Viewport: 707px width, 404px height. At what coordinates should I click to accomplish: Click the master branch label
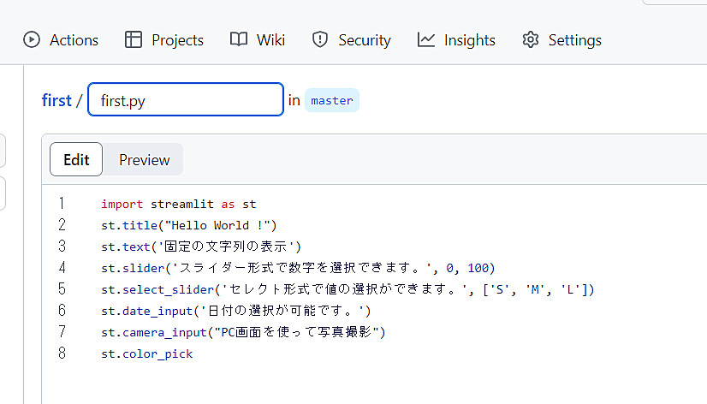click(x=332, y=100)
